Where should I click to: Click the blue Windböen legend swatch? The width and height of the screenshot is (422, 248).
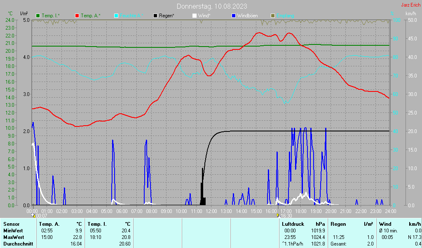pos(234,16)
